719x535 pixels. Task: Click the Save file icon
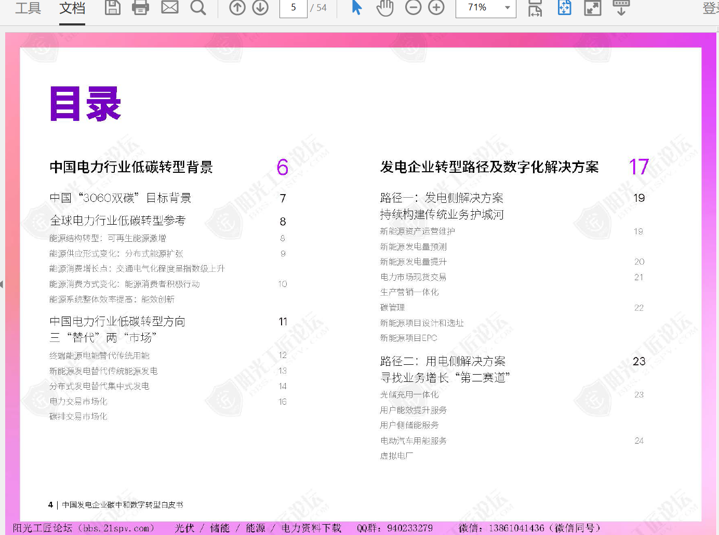(113, 7)
